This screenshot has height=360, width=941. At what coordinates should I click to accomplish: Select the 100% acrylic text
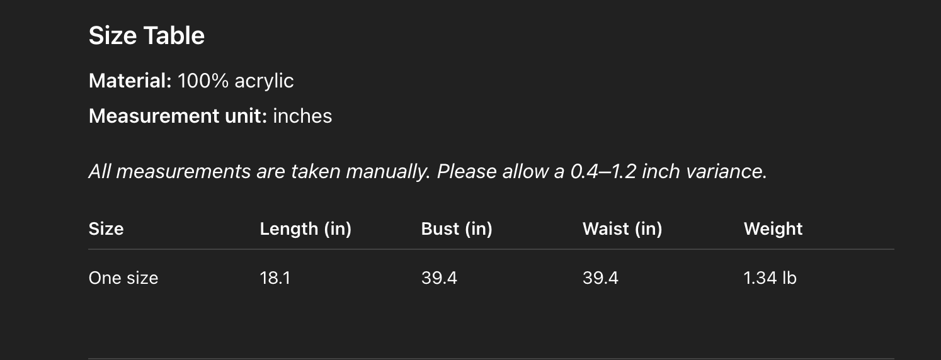[x=236, y=81]
